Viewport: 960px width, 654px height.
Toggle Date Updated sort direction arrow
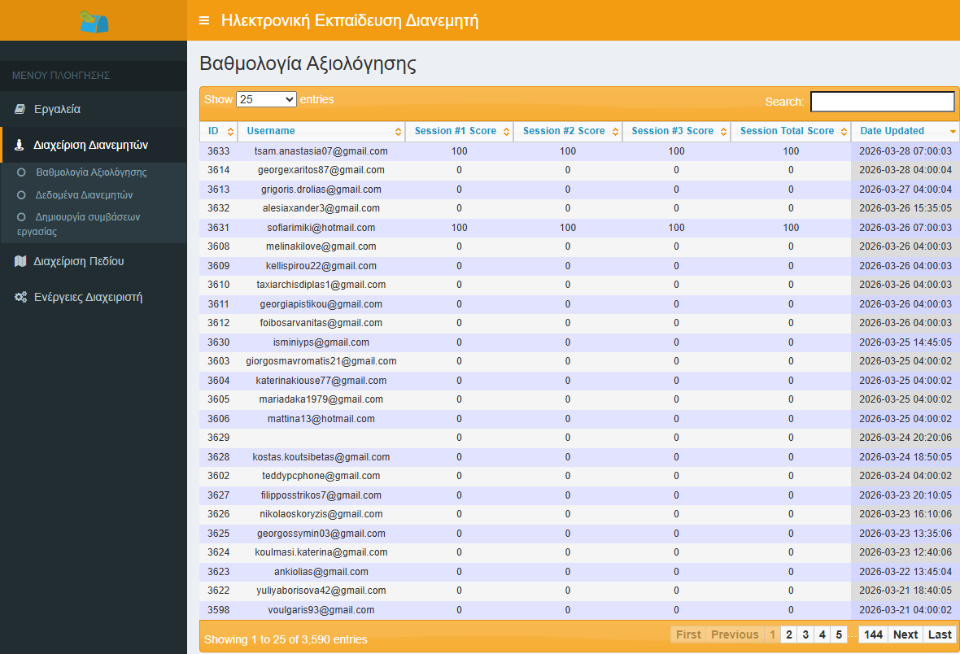[953, 132]
